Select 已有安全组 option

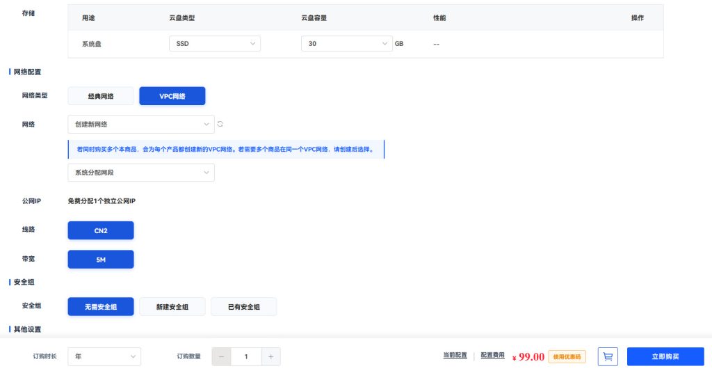(x=244, y=307)
